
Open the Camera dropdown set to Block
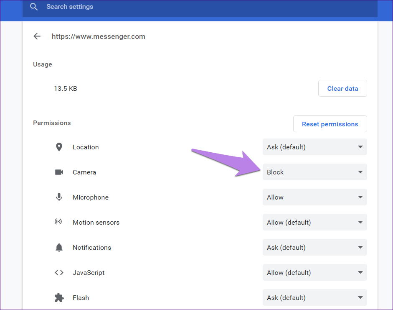[314, 172]
